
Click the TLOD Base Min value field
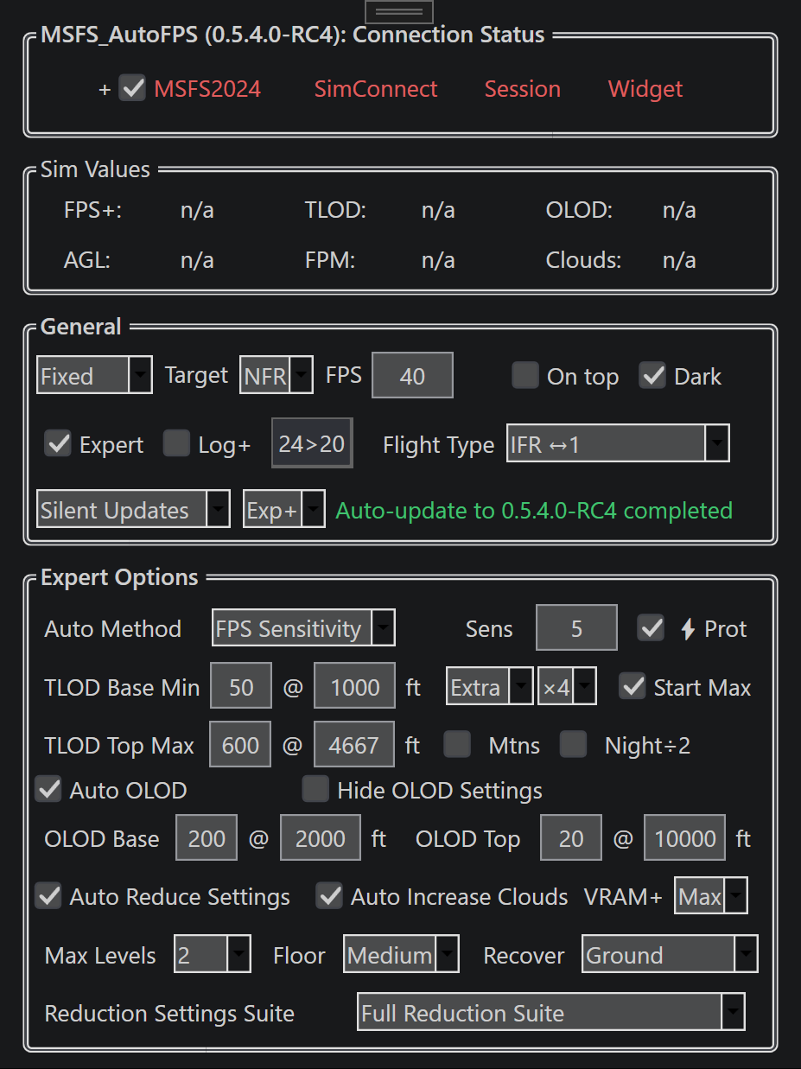(x=241, y=687)
